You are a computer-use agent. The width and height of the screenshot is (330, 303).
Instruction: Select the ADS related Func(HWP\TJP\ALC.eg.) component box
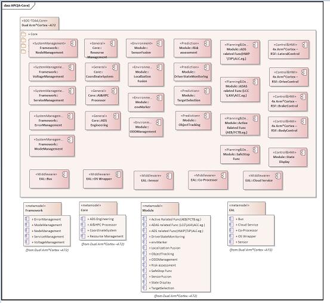coord(240,52)
